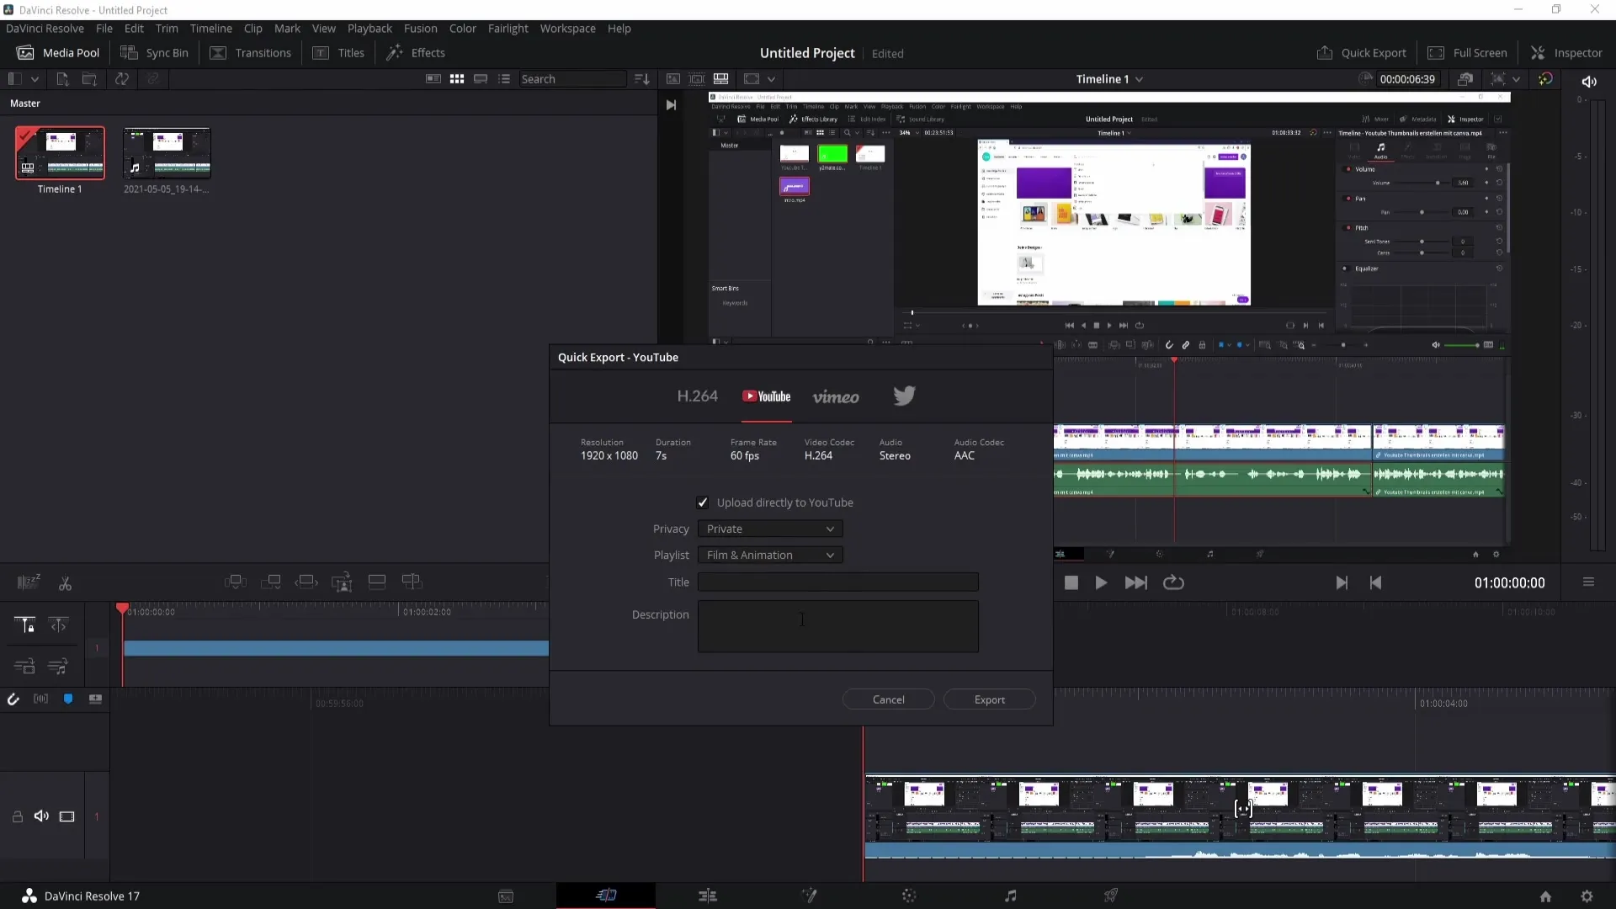Image resolution: width=1616 pixels, height=909 pixels.
Task: Click the Cancel button
Action: 888,699
